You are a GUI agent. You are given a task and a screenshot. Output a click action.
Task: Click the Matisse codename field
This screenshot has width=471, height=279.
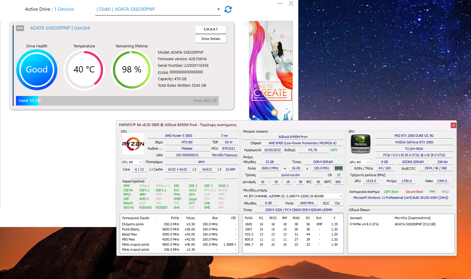point(187,148)
